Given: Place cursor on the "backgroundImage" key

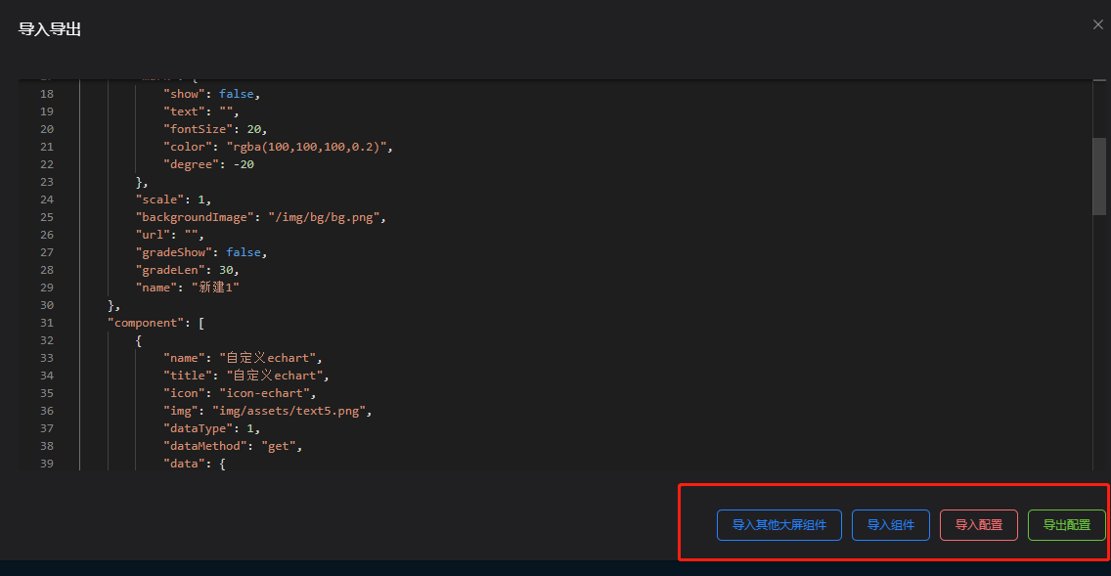Looking at the screenshot, I should tap(195, 217).
